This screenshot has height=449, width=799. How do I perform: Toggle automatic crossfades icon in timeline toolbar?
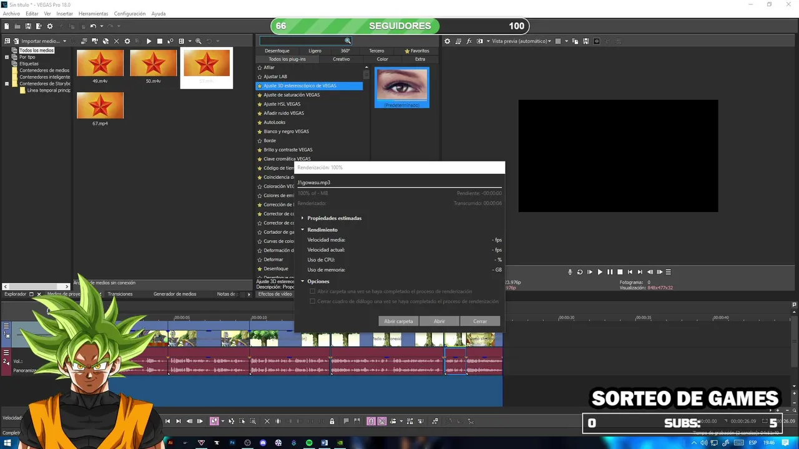pos(382,421)
